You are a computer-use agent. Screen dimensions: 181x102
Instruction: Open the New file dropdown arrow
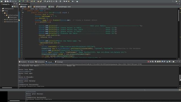tap(3, 1)
